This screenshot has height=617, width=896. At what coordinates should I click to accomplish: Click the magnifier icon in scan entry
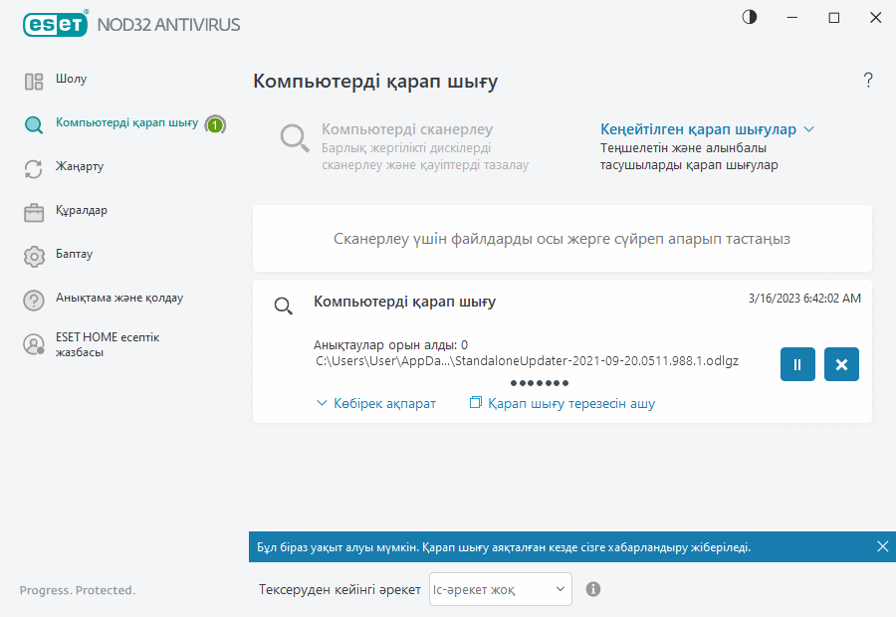pos(284,307)
